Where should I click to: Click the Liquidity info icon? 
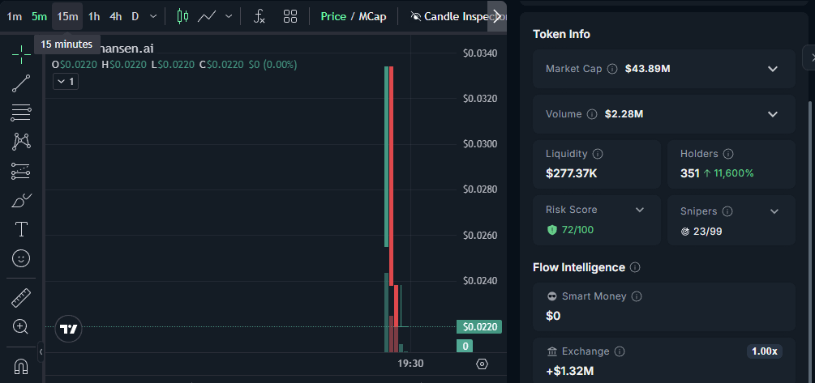tap(598, 154)
